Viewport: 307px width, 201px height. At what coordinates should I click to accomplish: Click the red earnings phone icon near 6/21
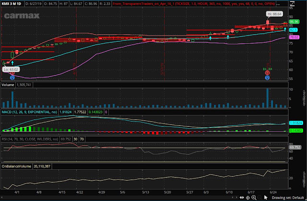[x=267, y=73]
